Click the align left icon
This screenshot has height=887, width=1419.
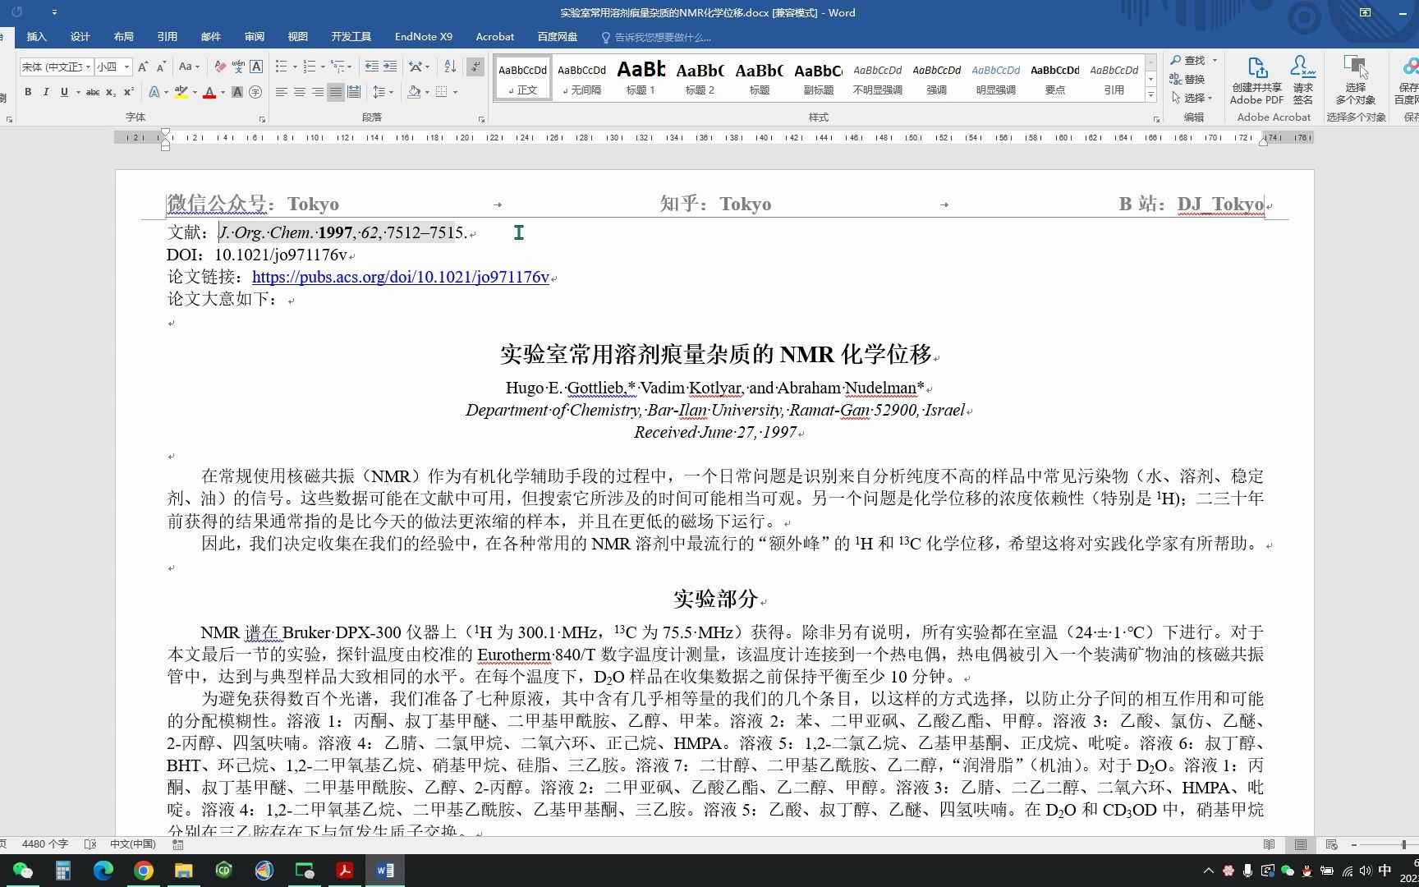click(282, 92)
